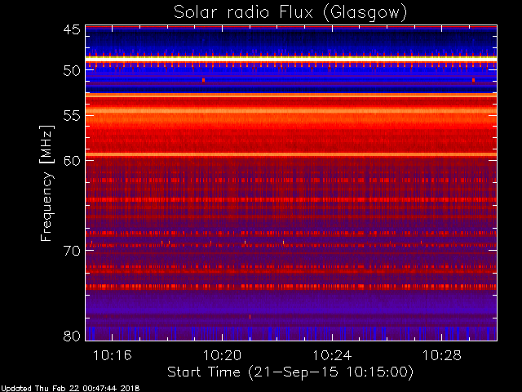The width and height of the screenshot is (522, 392).
Task: Click the 'Updated Thu Feb 22 00:47:44 2018' timestamp
Action: [70, 389]
